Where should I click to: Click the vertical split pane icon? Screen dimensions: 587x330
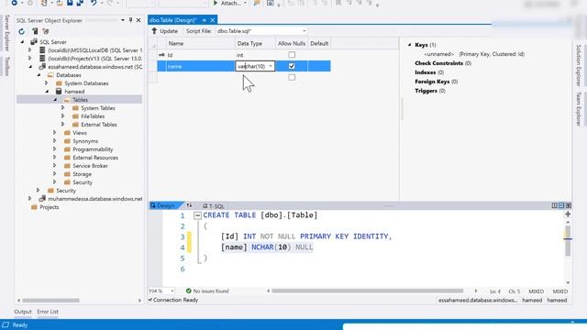(554, 205)
